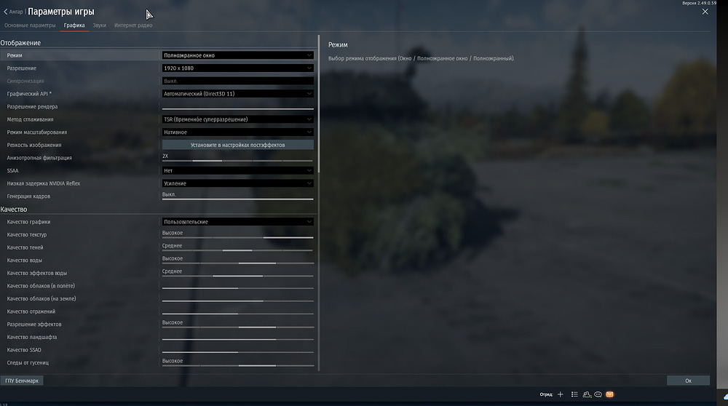This screenshot has width=728, height=406.
Task: Launch the ГПУ Бенчмарк button
Action: pyautogui.click(x=23, y=381)
